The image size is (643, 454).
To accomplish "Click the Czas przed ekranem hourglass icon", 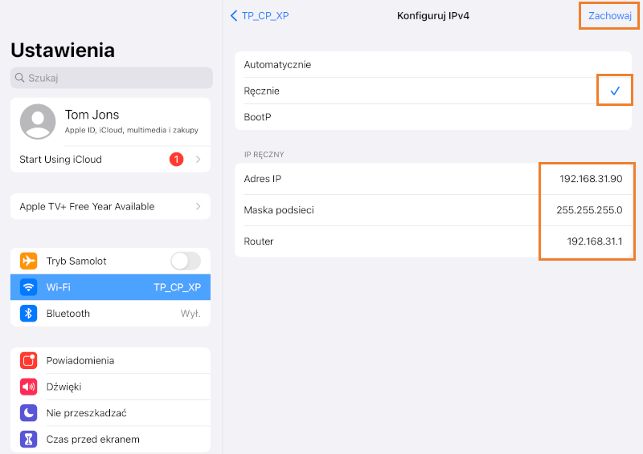I will pyautogui.click(x=29, y=439).
